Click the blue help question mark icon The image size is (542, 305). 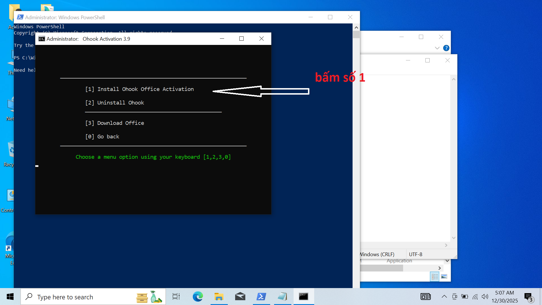tap(446, 48)
